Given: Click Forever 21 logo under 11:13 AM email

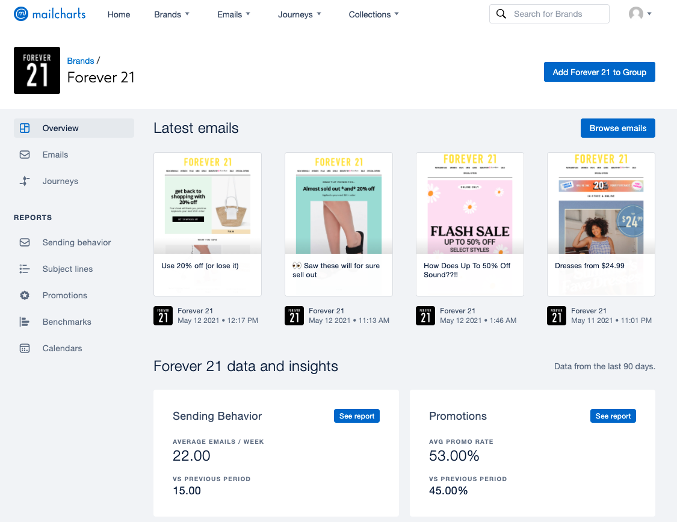Looking at the screenshot, I should (x=294, y=316).
